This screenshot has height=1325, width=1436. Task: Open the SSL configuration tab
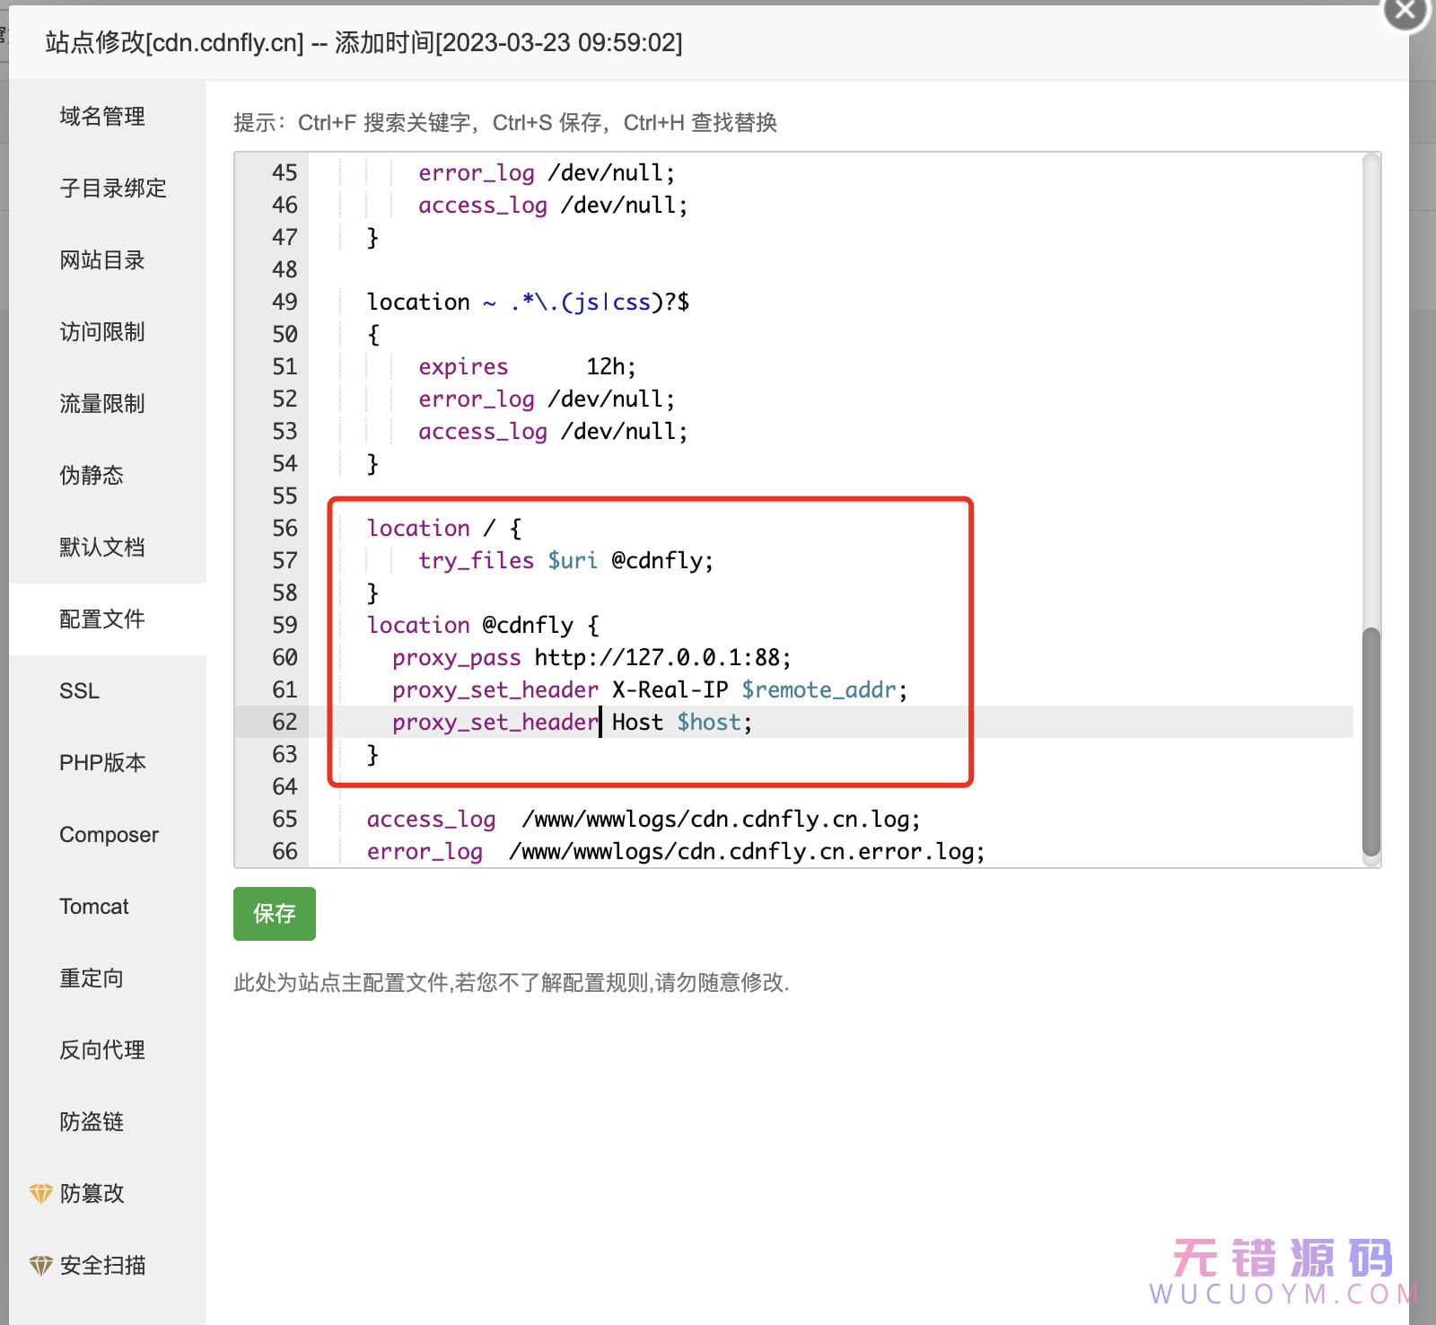tap(80, 691)
